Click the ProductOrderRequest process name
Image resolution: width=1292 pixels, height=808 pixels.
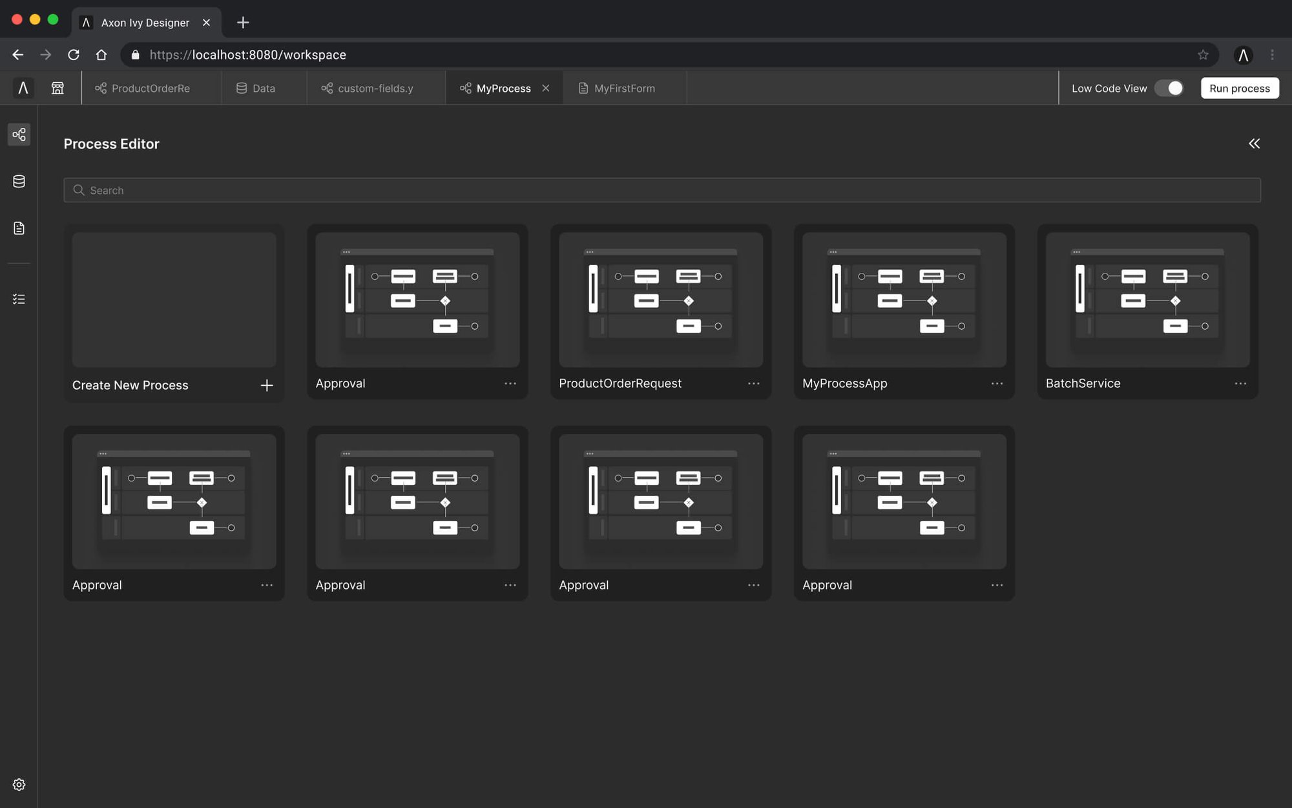[620, 383]
